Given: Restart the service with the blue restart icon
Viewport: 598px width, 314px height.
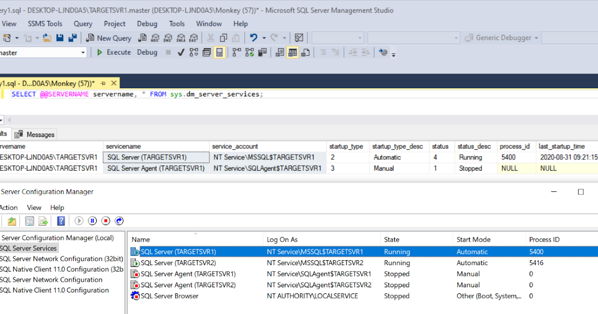Looking at the screenshot, I should (x=119, y=221).
